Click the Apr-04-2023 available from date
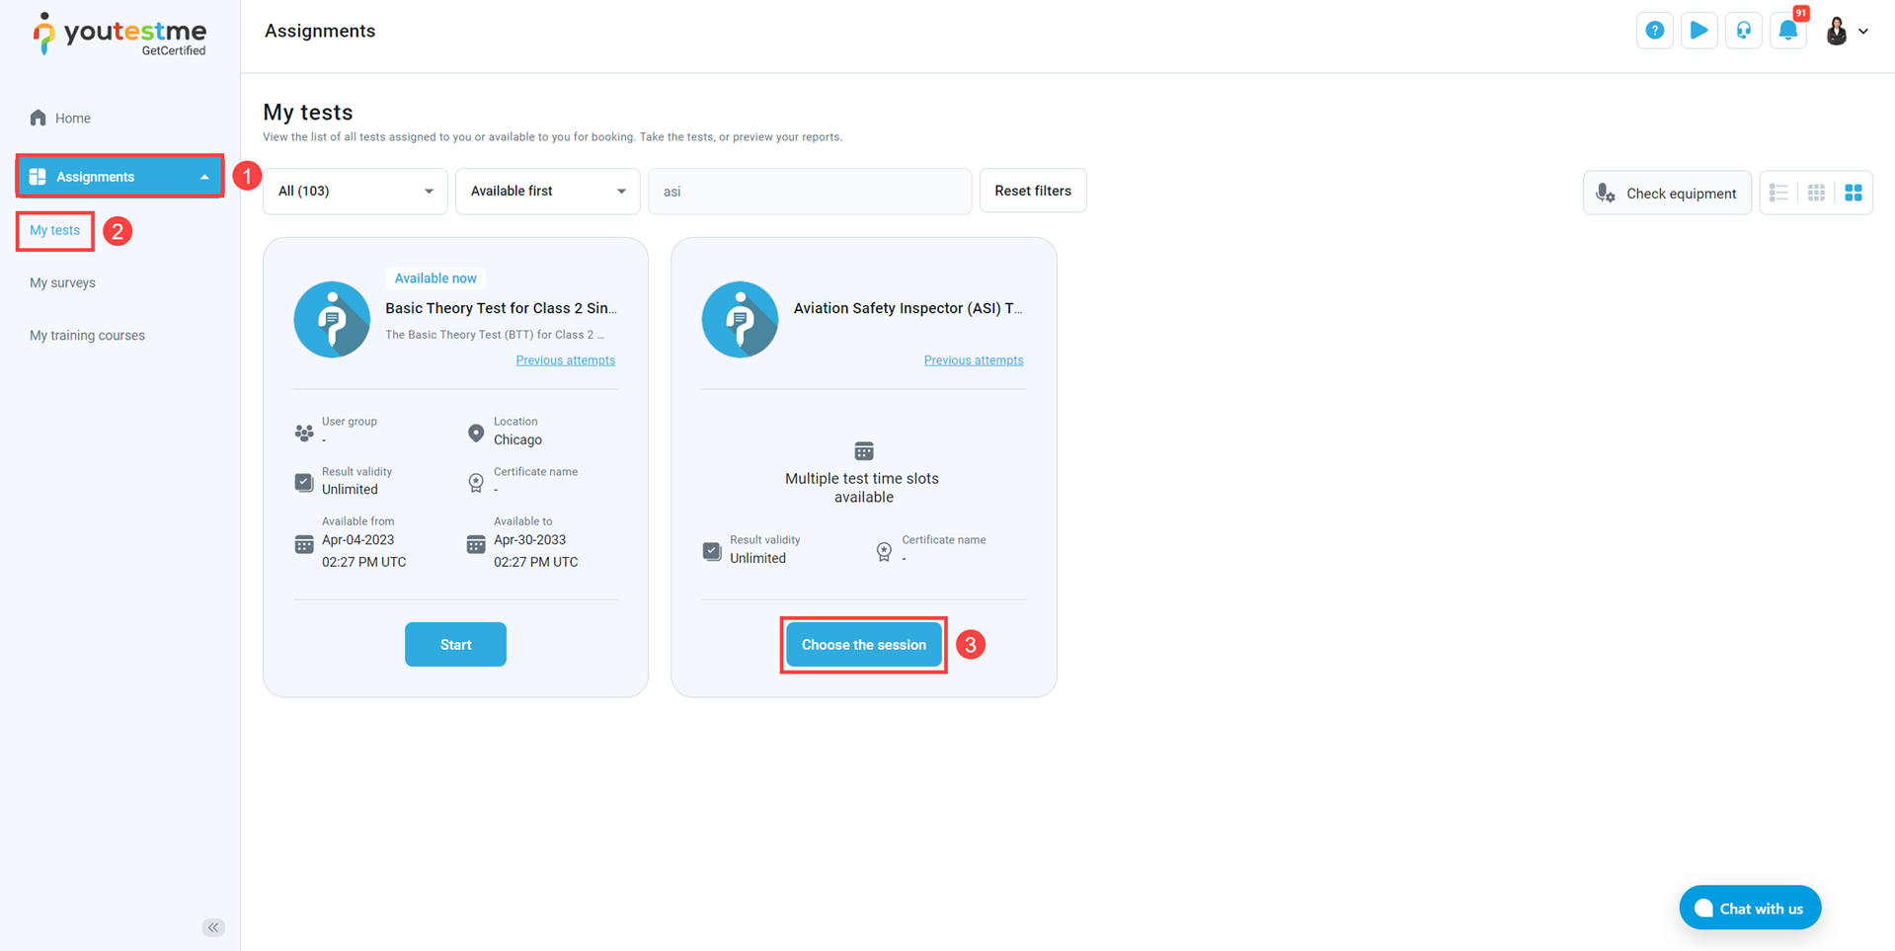 (357, 540)
